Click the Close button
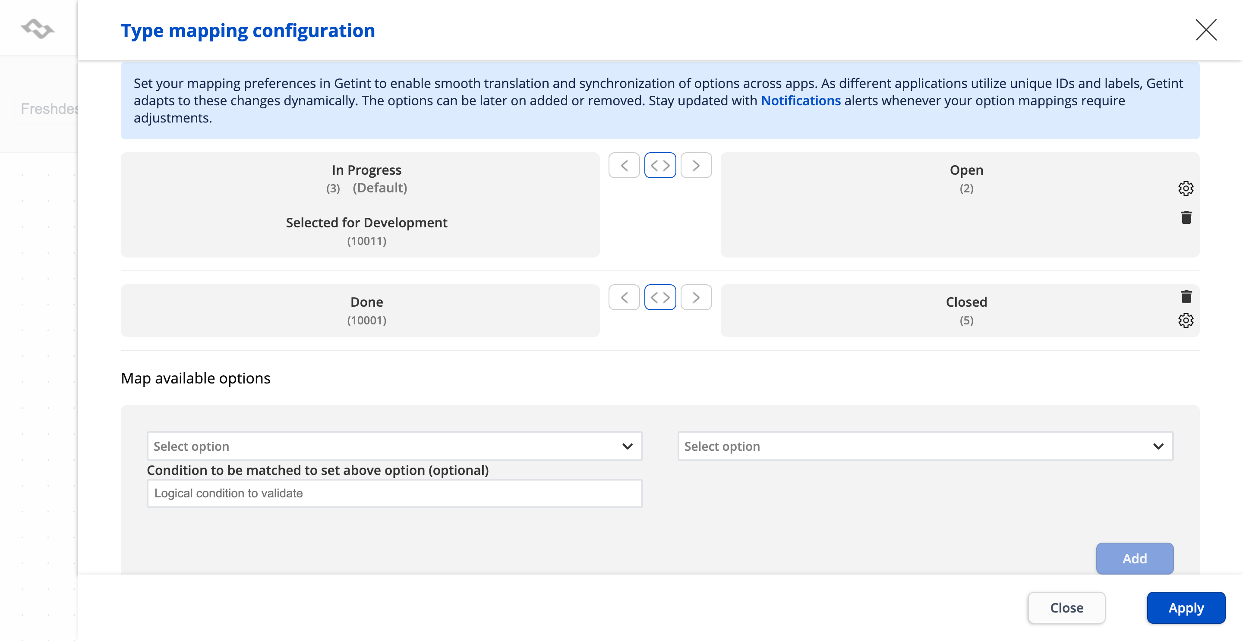Image resolution: width=1243 pixels, height=641 pixels. [x=1066, y=608]
